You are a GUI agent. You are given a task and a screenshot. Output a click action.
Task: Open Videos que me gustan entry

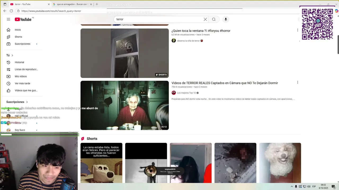point(26,91)
